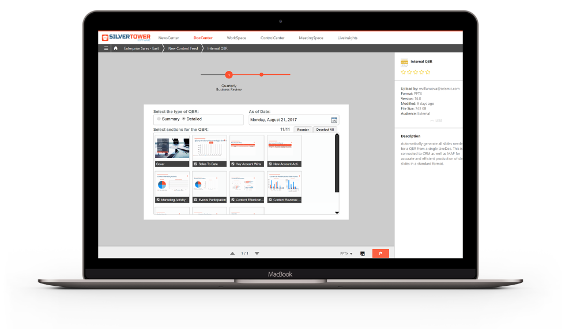Click the 11/11 section count
The height and width of the screenshot is (329, 565).
click(285, 129)
